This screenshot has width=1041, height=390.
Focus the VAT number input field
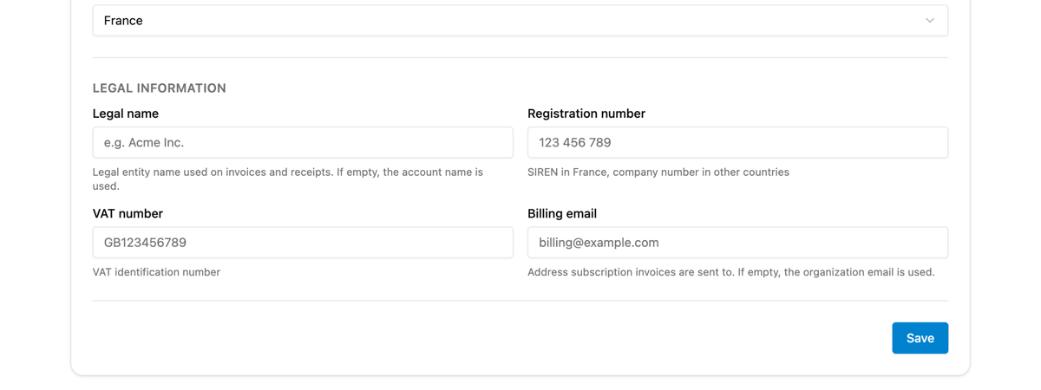click(303, 243)
